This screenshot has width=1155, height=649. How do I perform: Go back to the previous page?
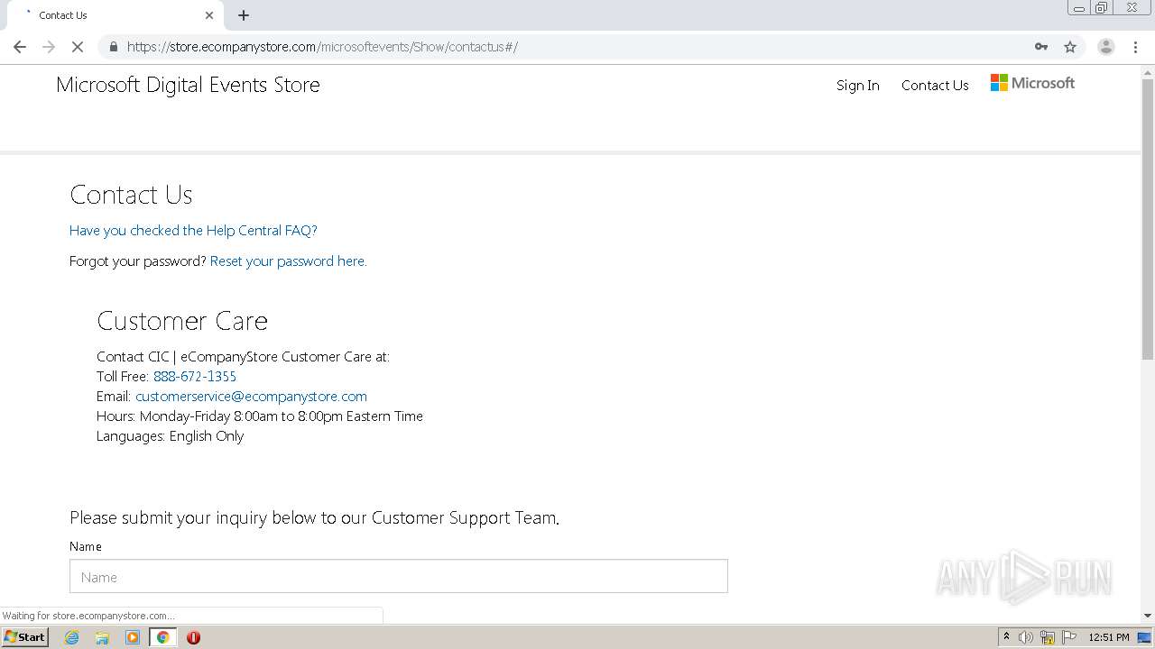pos(20,47)
